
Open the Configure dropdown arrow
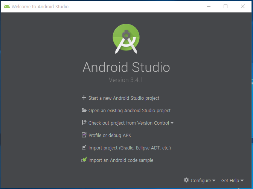(214, 180)
